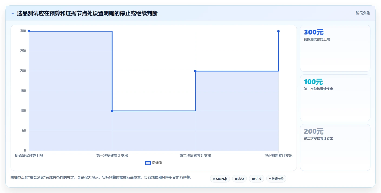Click the 第一次复核累计支出 caption under 100元
381x193 pixels.
click(318, 89)
